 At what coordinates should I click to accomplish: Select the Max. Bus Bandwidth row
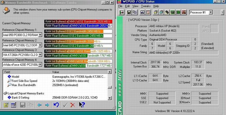click(x=55, y=85)
